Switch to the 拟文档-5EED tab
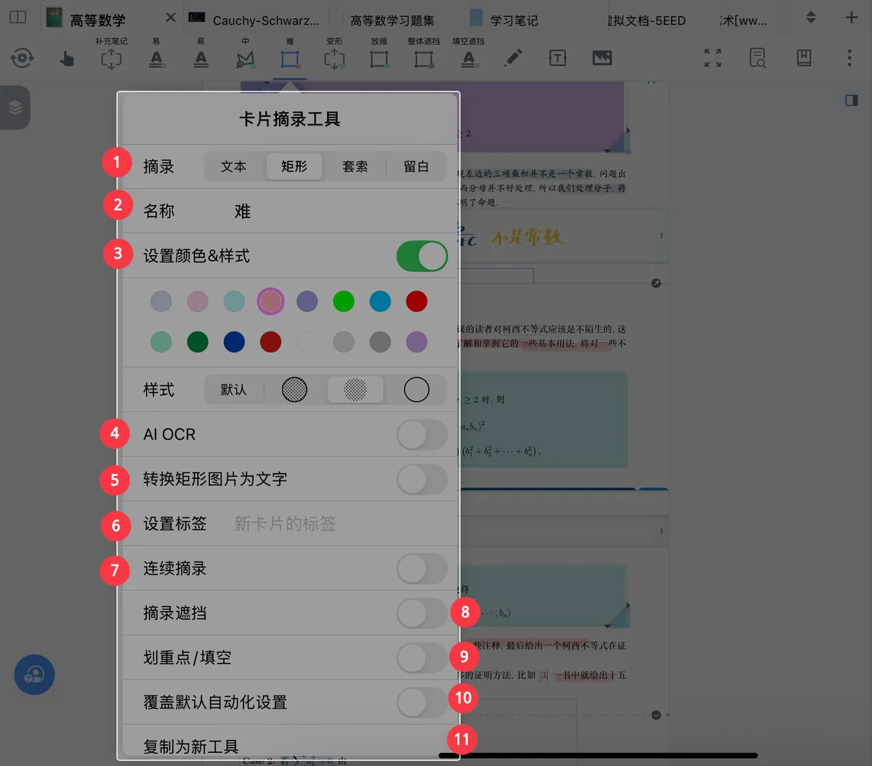Image resolution: width=872 pixels, height=766 pixels. (647, 20)
